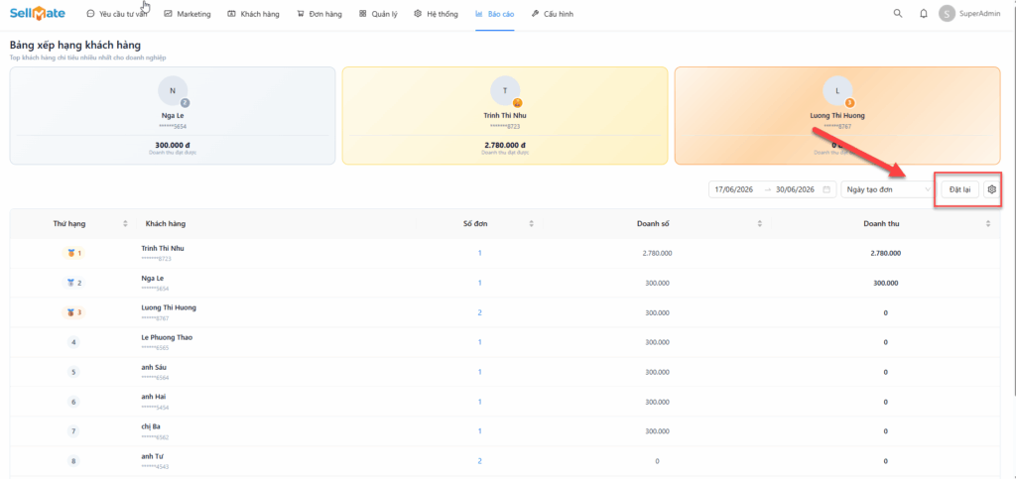Click the rank 1 gold medal badge
This screenshot has height=479, width=1016.
click(73, 253)
